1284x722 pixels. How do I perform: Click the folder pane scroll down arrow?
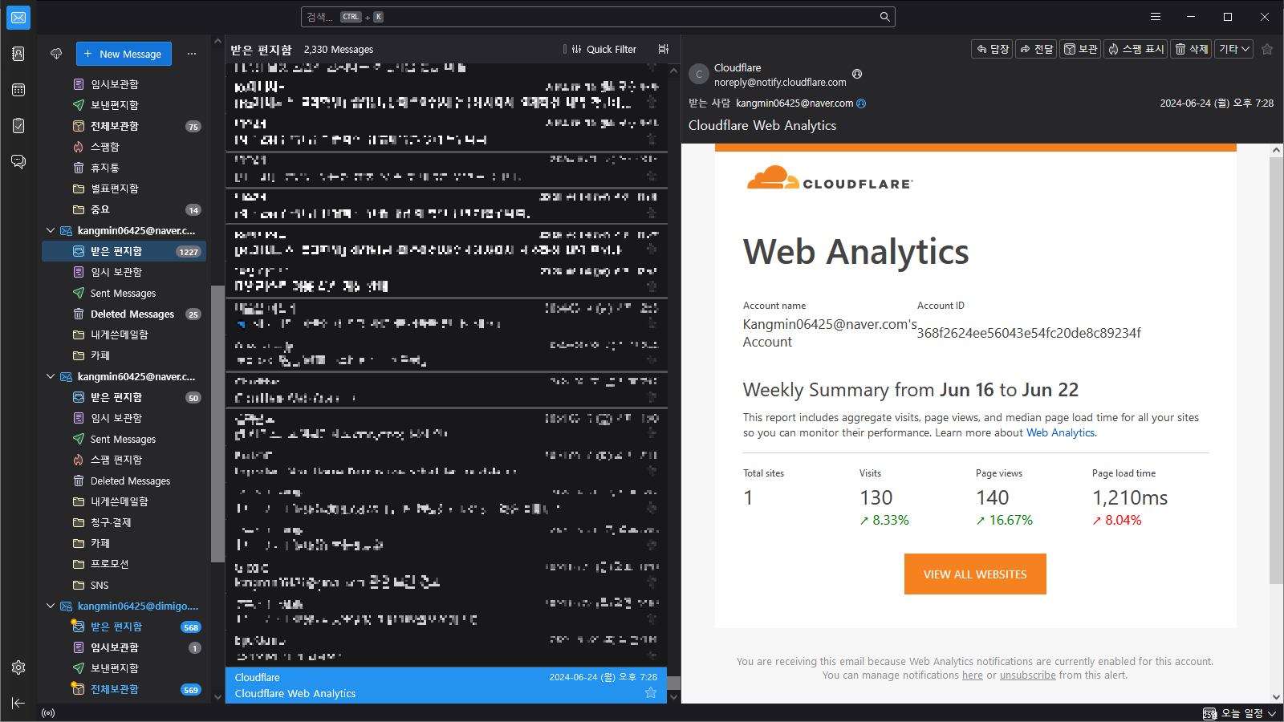tap(217, 697)
